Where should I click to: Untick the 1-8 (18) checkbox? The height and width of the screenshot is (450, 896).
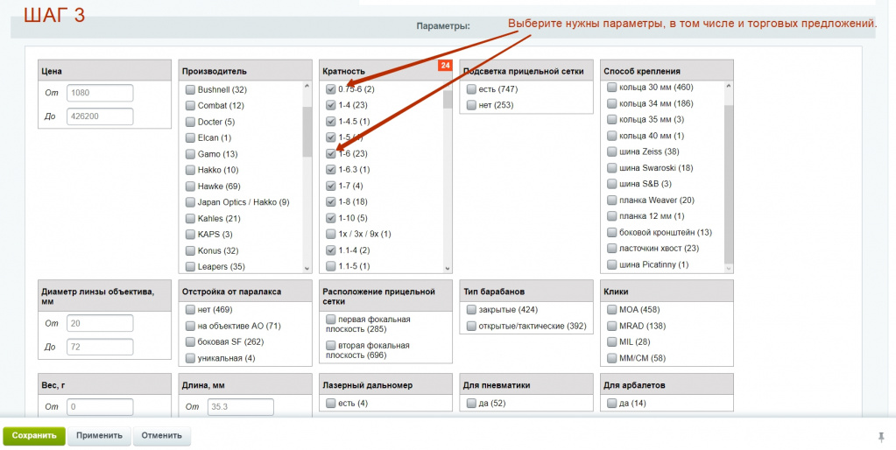click(331, 201)
